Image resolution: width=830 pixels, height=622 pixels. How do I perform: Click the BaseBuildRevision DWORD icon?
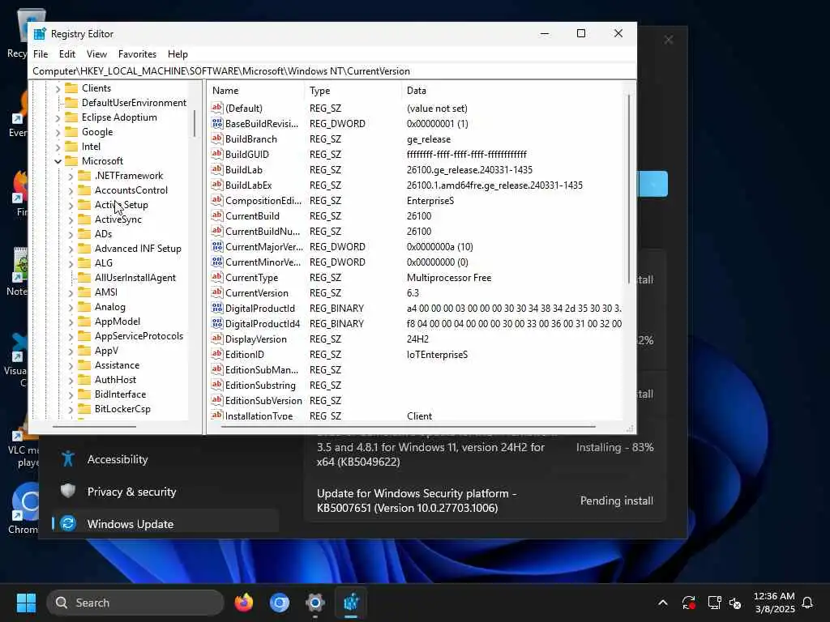point(217,123)
